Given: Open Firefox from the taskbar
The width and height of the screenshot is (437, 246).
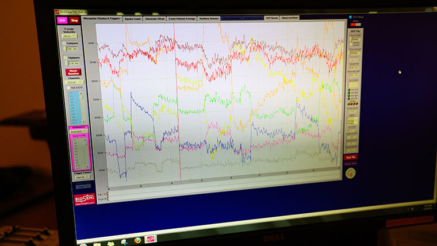Looking at the screenshot, I should [x=137, y=240].
